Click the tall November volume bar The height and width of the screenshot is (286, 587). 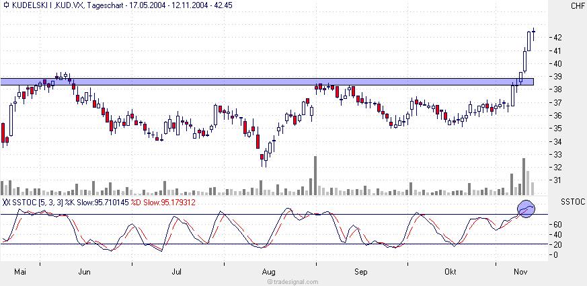coord(524,176)
